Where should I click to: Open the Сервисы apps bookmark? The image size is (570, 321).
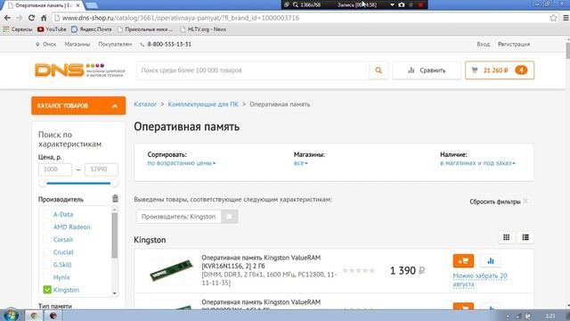(18, 29)
